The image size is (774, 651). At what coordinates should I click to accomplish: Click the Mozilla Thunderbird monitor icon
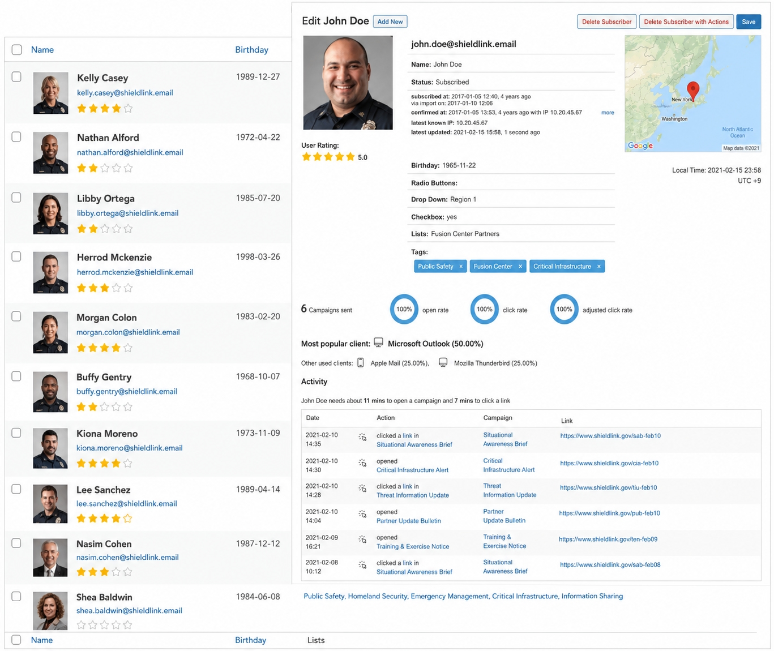[x=443, y=363]
